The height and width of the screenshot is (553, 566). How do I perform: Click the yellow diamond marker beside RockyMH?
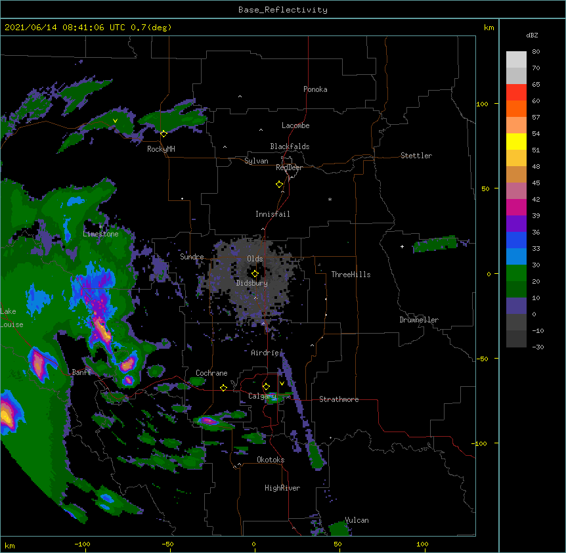click(x=163, y=134)
